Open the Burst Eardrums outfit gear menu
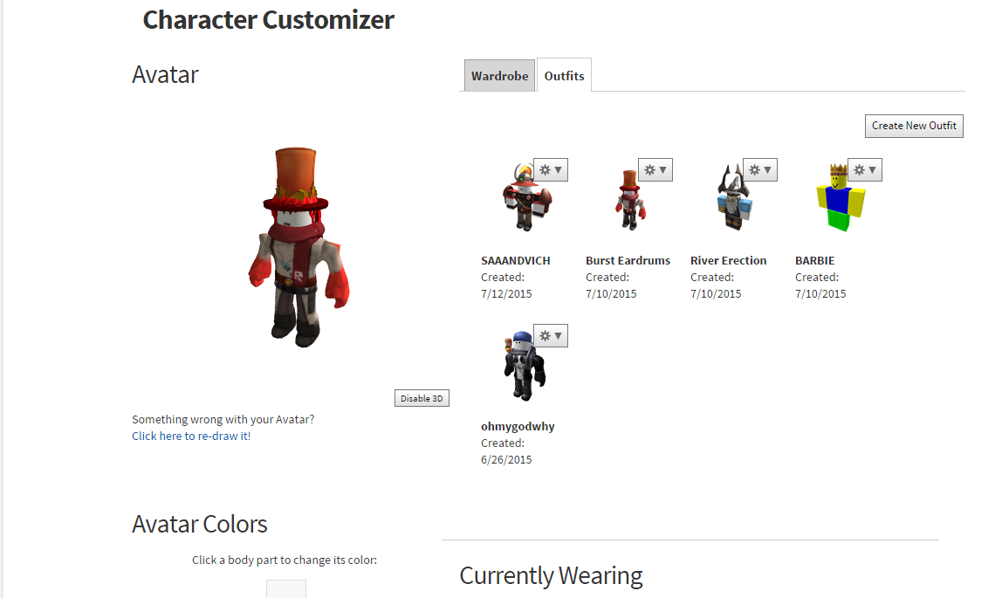1002x598 pixels. click(655, 170)
